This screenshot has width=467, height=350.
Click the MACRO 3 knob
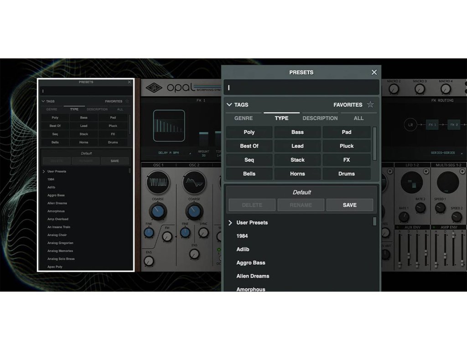coord(420,89)
